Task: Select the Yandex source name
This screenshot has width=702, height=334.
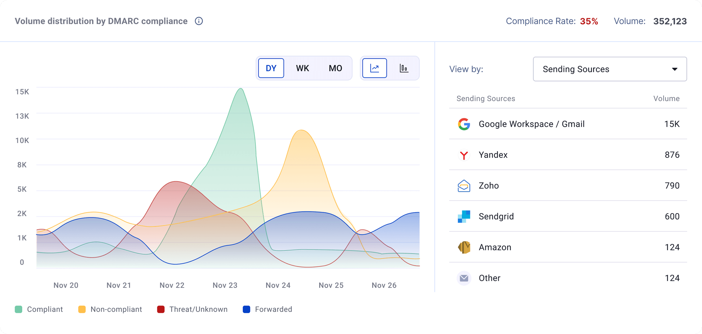Action: click(493, 155)
